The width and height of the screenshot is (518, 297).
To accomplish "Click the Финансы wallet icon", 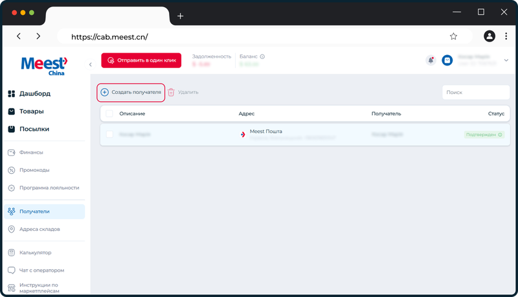I will [x=12, y=152].
